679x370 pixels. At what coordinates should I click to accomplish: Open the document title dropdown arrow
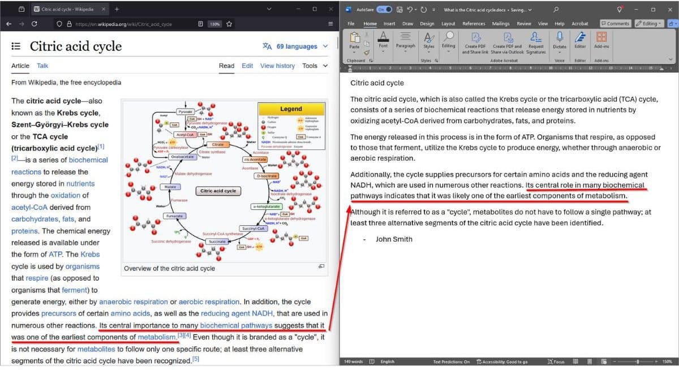coord(530,10)
